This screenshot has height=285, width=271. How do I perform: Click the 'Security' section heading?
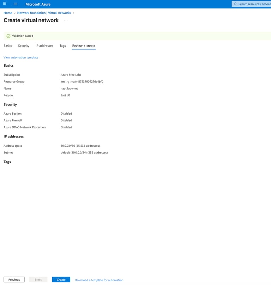[x=10, y=104]
